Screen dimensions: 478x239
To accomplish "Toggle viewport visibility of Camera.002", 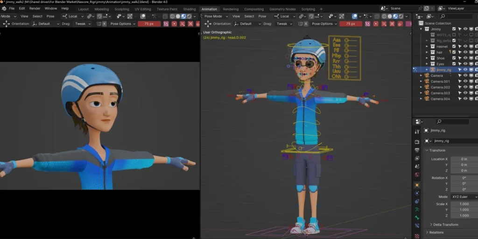I will 465,87.
